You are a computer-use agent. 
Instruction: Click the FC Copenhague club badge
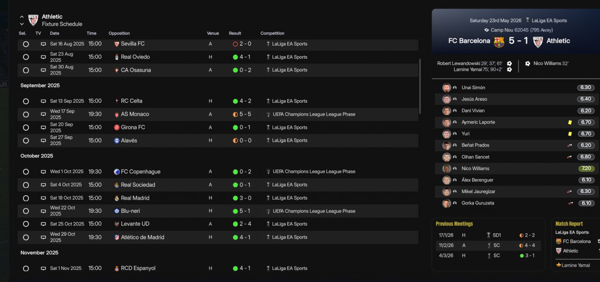click(117, 172)
